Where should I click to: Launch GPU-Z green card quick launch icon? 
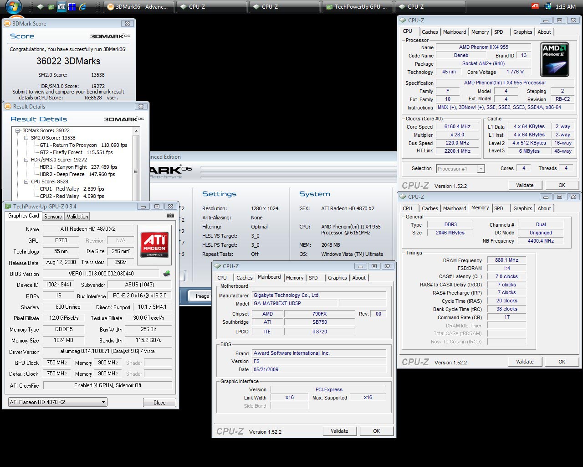click(x=51, y=7)
